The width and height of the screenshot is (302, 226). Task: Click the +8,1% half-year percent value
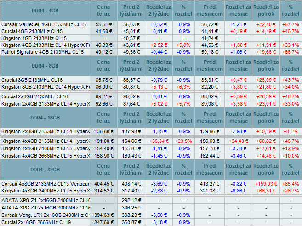pos(291,132)
